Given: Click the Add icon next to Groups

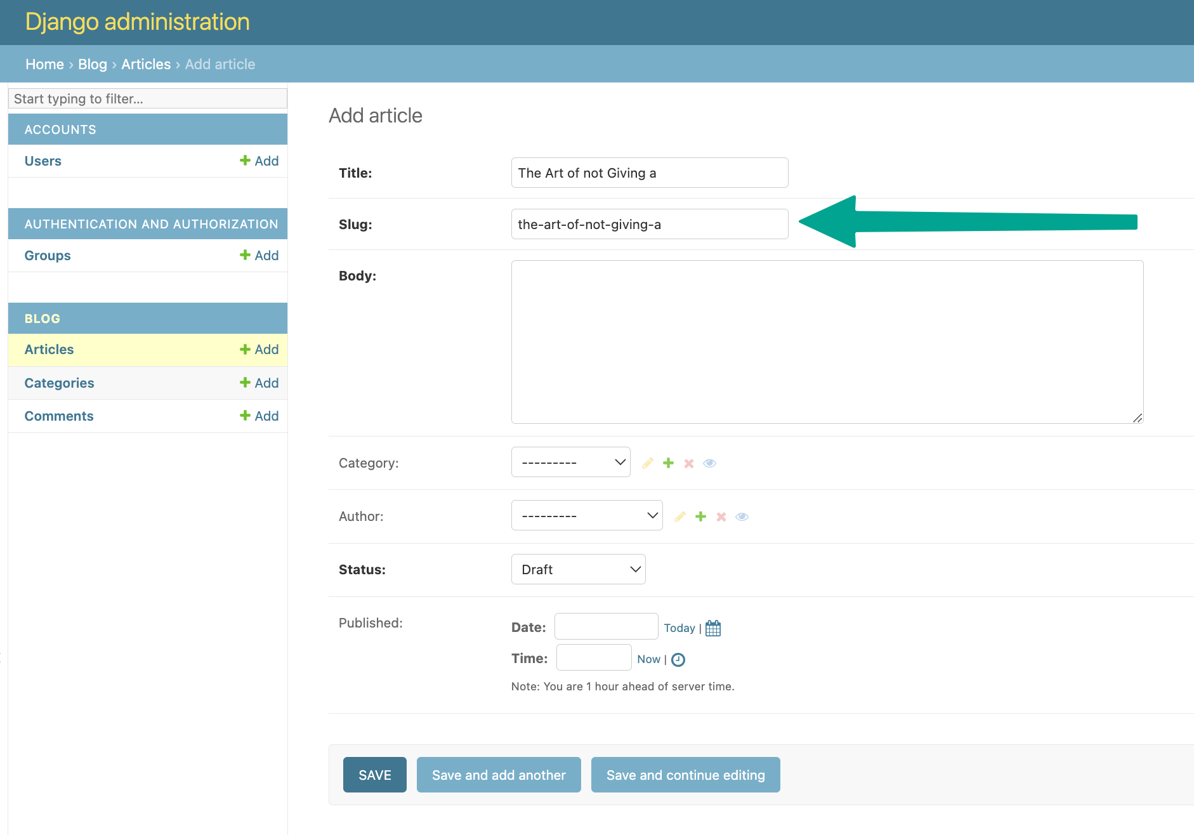Looking at the screenshot, I should click(259, 255).
